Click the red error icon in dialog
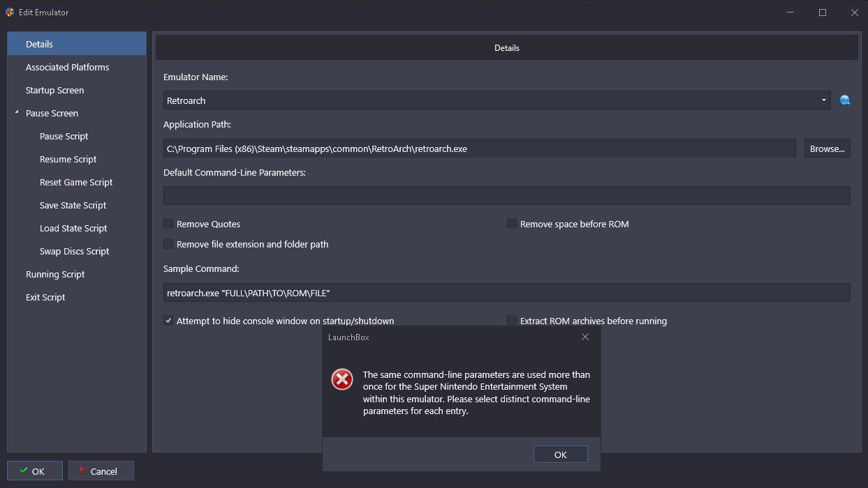 click(341, 379)
